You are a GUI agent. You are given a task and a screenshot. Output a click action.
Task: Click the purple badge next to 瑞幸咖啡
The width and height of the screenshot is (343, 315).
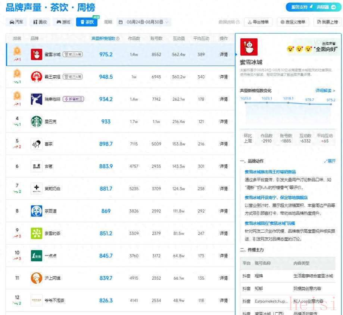pyautogui.click(x=73, y=99)
